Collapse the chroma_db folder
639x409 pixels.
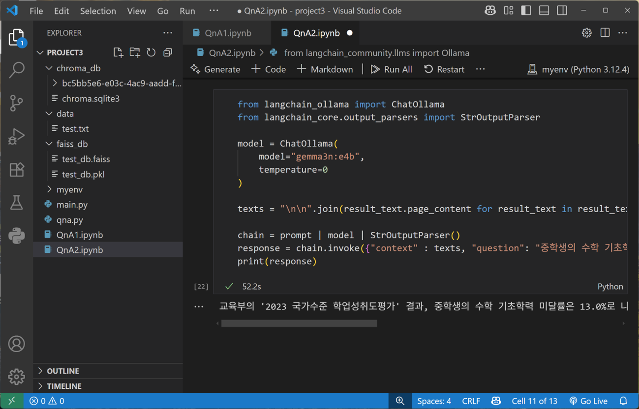click(49, 68)
